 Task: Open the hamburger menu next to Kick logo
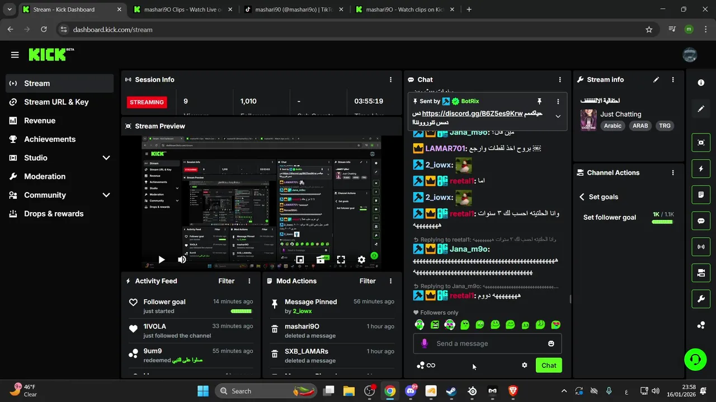(x=15, y=55)
